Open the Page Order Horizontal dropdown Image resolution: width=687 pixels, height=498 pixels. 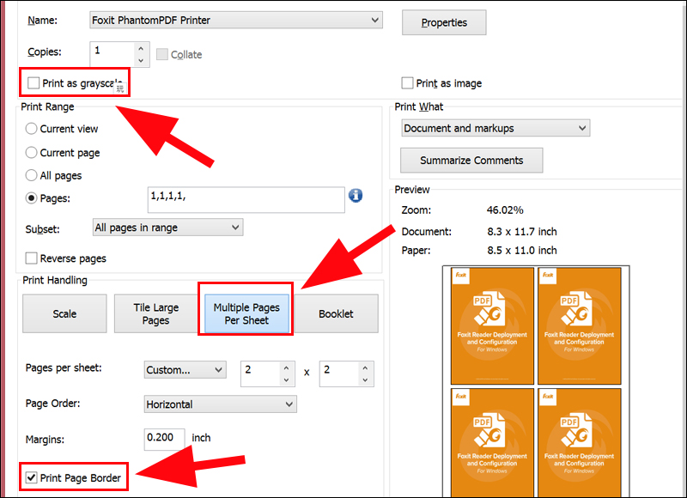click(x=221, y=404)
